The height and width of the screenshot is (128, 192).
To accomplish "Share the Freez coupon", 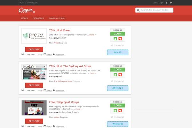I will click(x=49, y=54).
